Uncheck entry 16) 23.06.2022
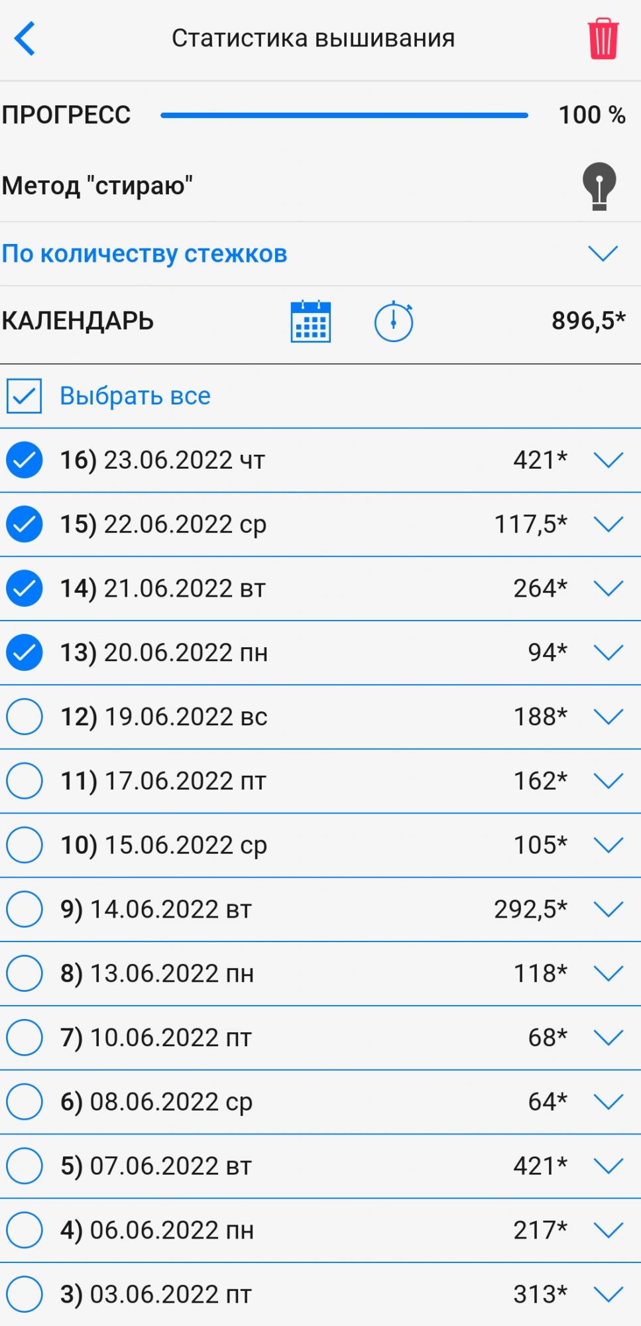Viewport: 641px width, 1326px height. [x=25, y=460]
